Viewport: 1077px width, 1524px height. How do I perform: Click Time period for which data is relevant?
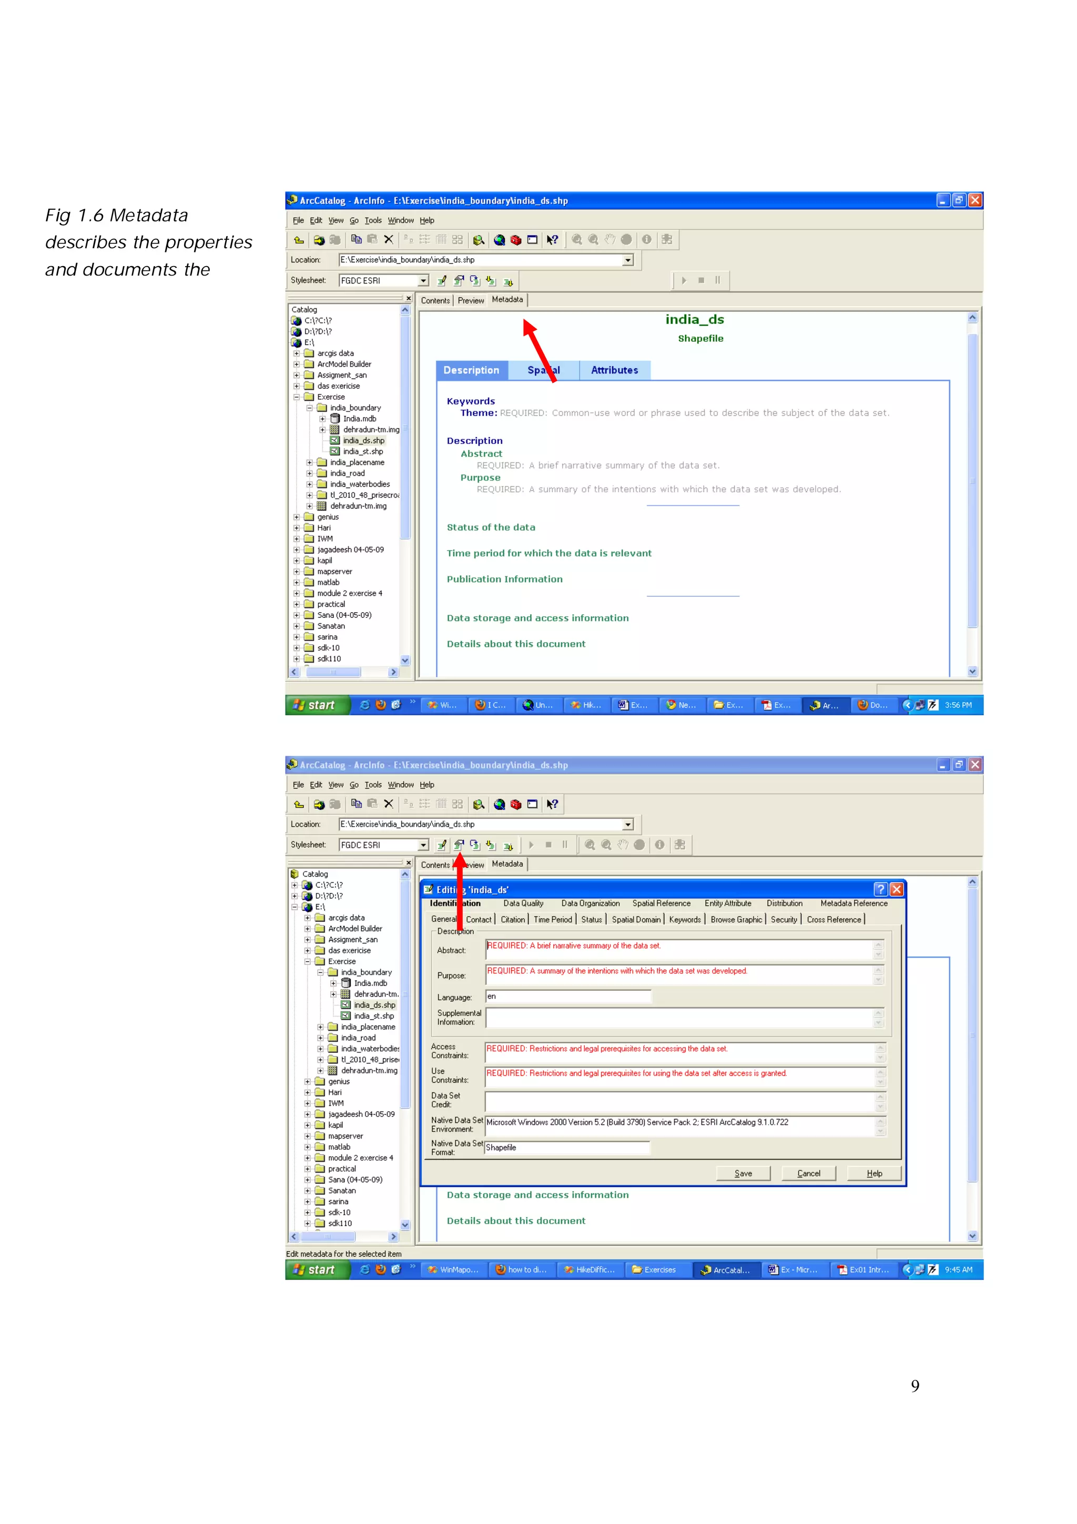click(549, 554)
